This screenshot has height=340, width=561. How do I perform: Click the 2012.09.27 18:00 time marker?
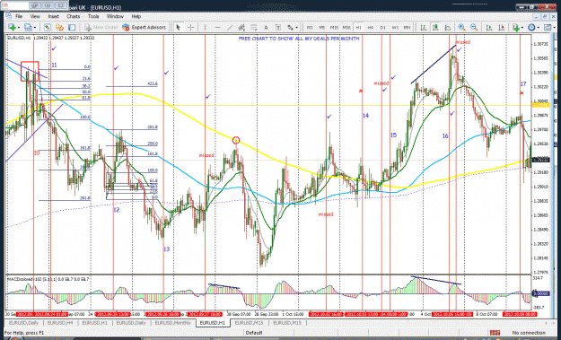coord(205,314)
